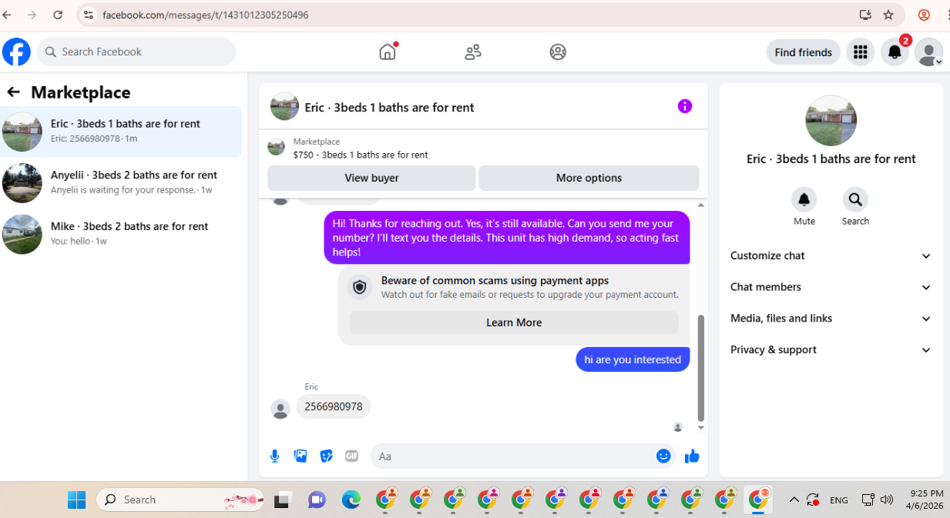Expand Customize chat section
Image resolution: width=950 pixels, height=518 pixels.
pyautogui.click(x=831, y=256)
